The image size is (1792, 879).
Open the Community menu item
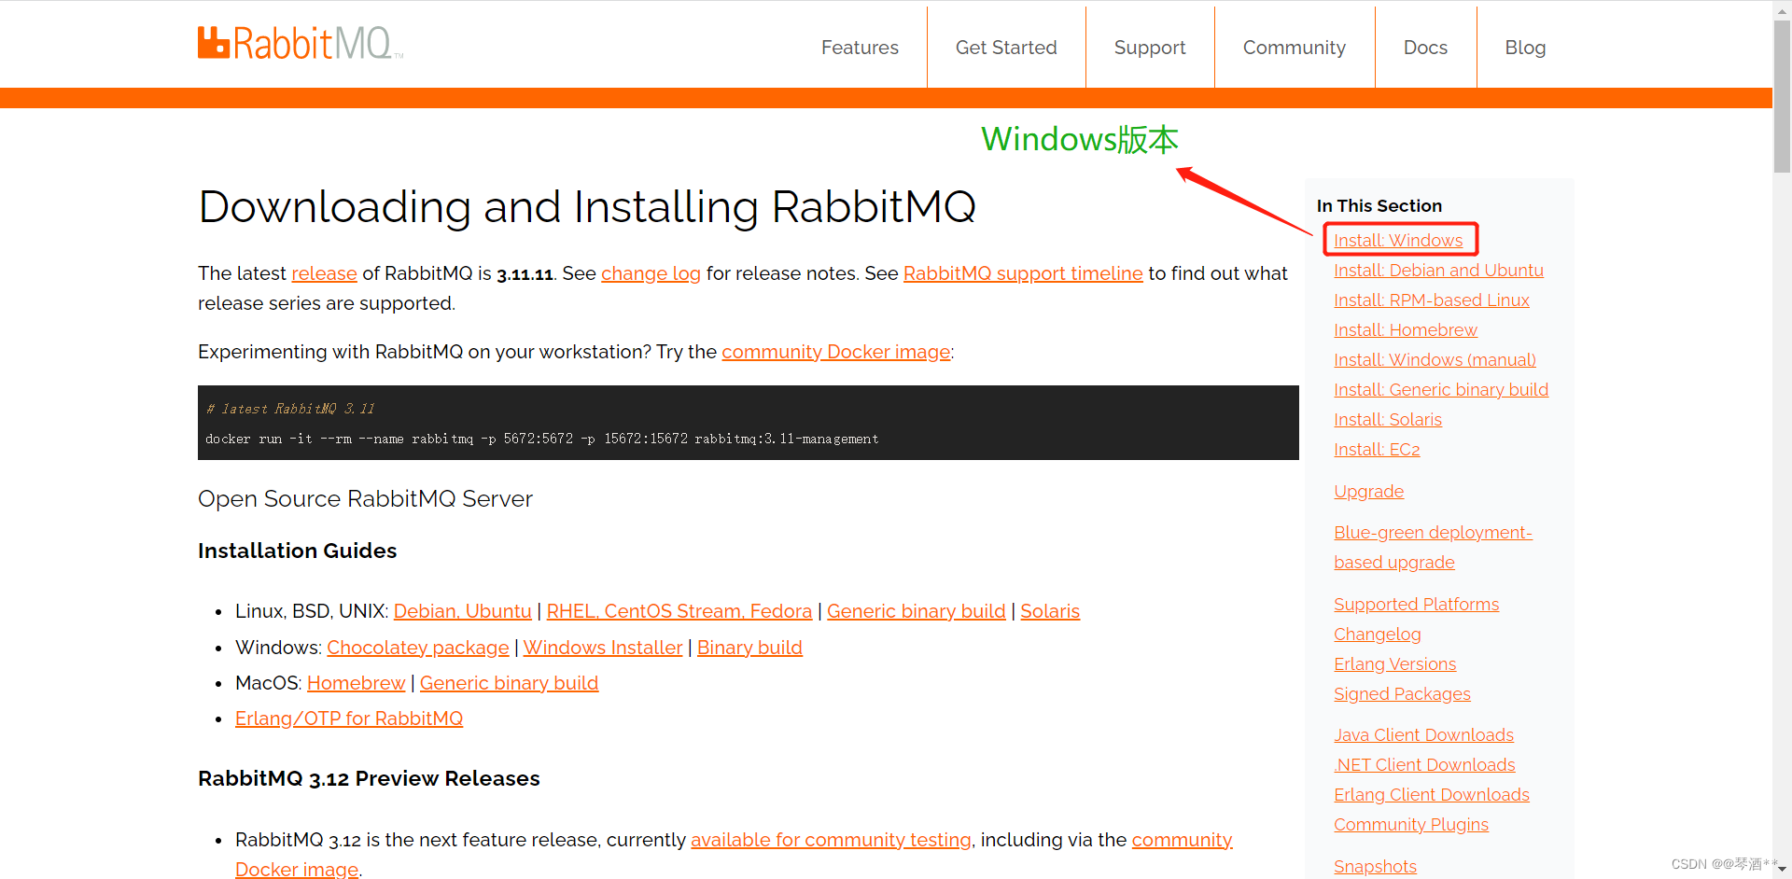pos(1295,48)
